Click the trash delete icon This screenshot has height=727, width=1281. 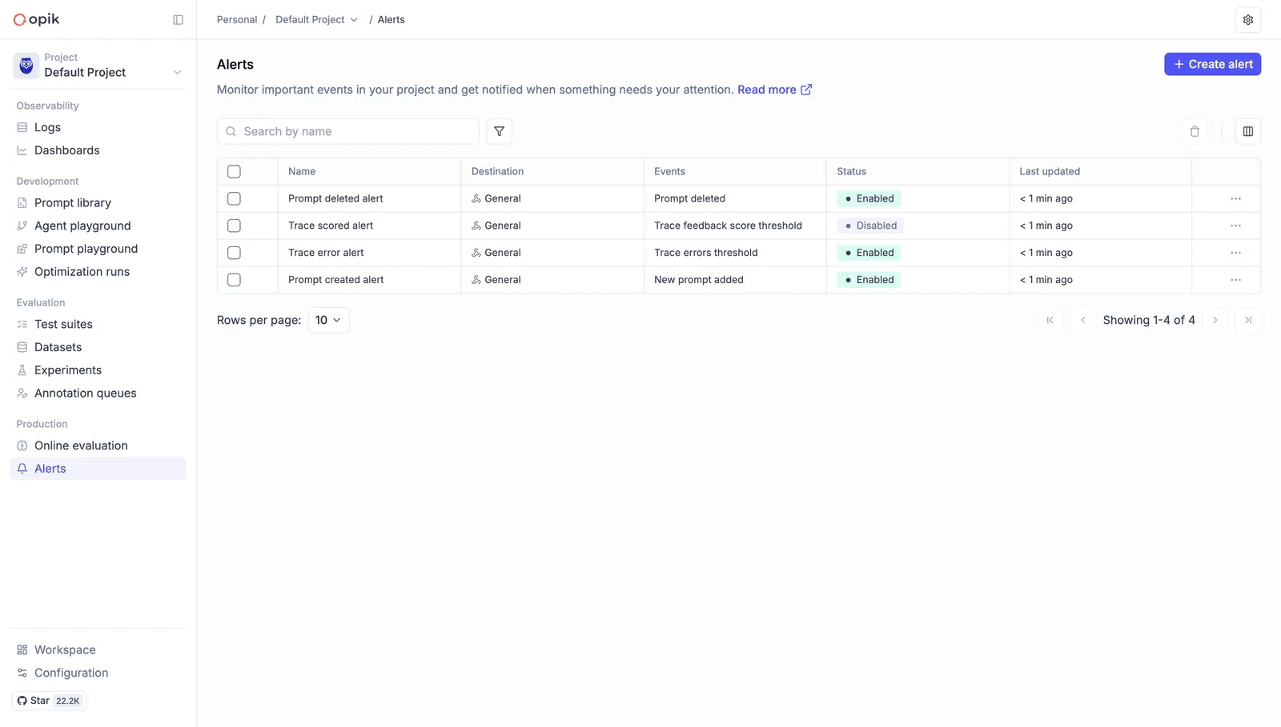coord(1195,131)
